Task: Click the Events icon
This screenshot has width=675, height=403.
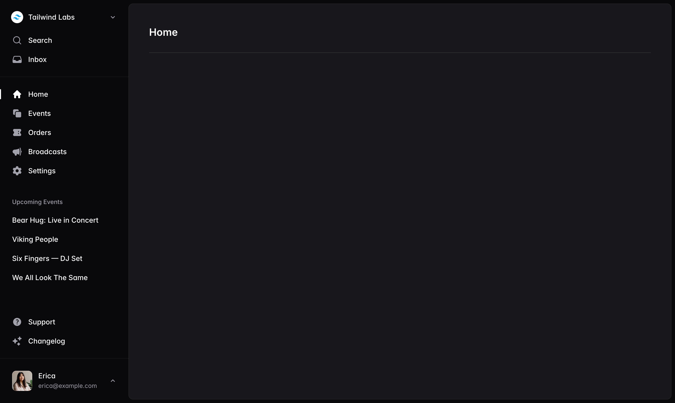Action: pos(17,113)
